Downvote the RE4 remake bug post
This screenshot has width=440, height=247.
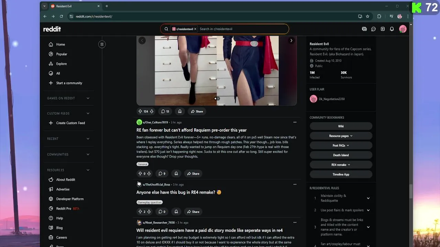pyautogui.click(x=149, y=212)
